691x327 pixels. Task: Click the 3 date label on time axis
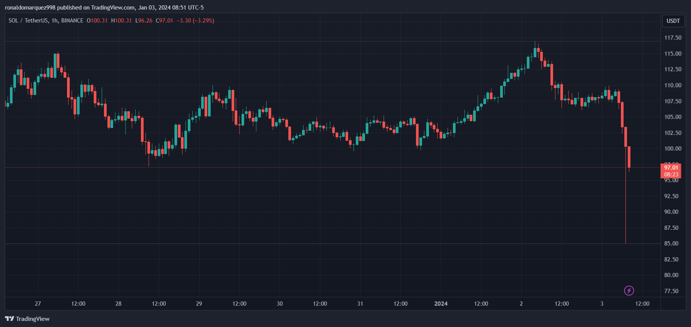[602, 304]
